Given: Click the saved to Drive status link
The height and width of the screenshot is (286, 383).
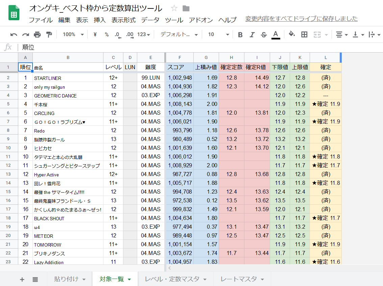Looking at the screenshot, I should [x=302, y=19].
